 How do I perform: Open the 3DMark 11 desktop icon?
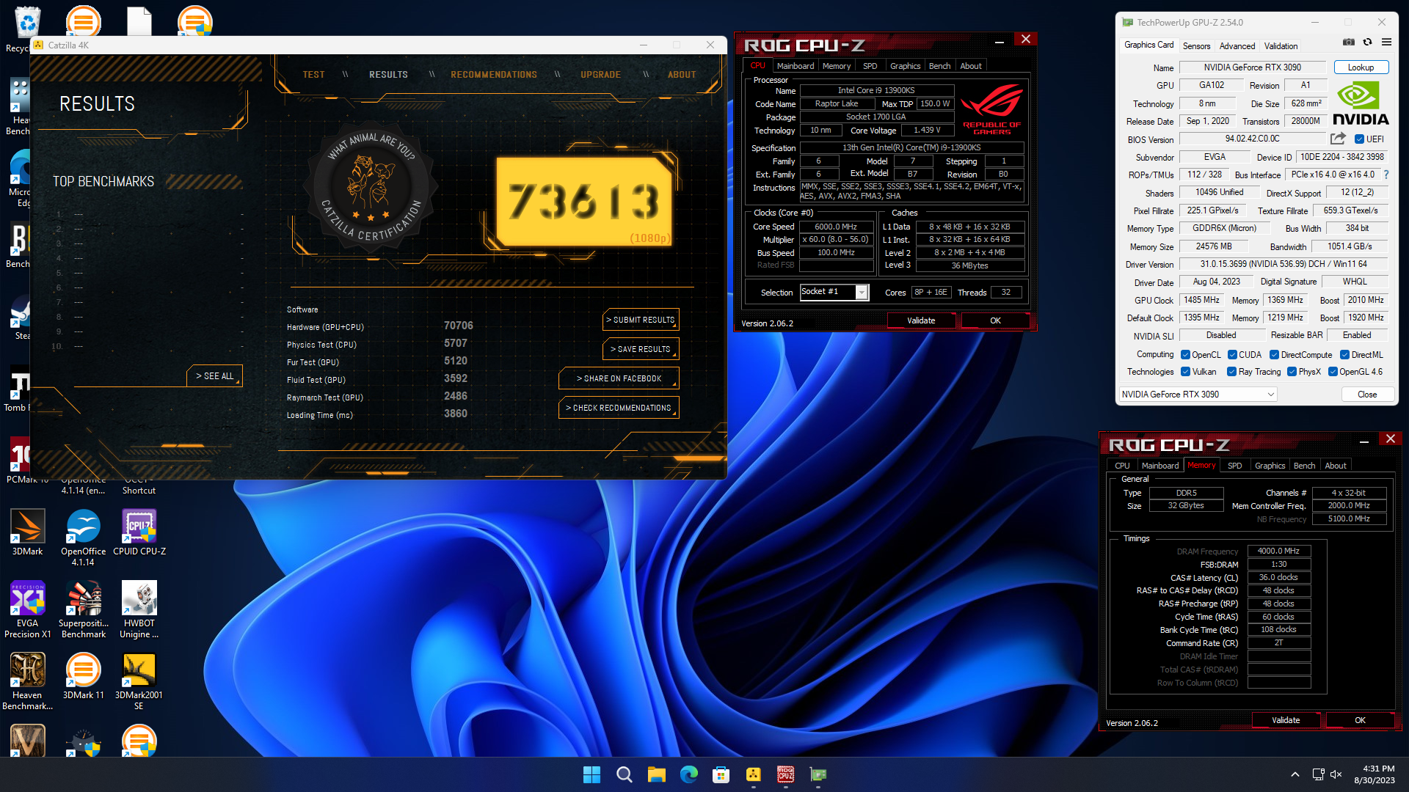click(83, 676)
